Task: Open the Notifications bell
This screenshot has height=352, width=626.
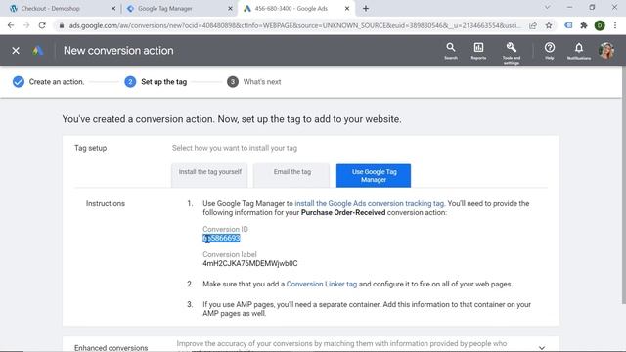Action: coord(578,51)
